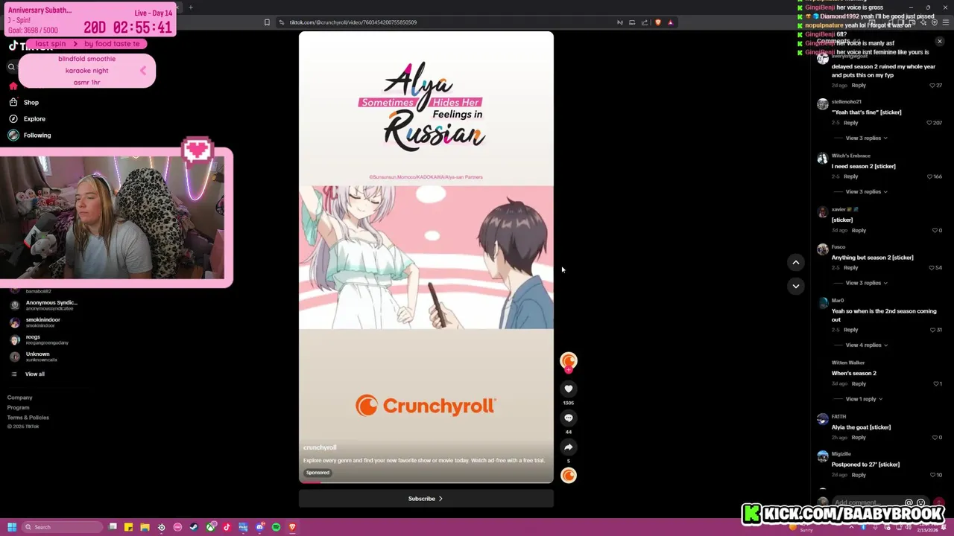
Task: Click the Brave Shields lion icon in address bar
Action: 657,22
